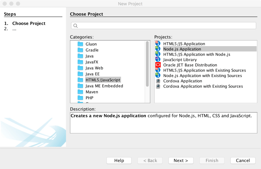Click the Description text area
This screenshot has height=169, width=261.
[164, 123]
